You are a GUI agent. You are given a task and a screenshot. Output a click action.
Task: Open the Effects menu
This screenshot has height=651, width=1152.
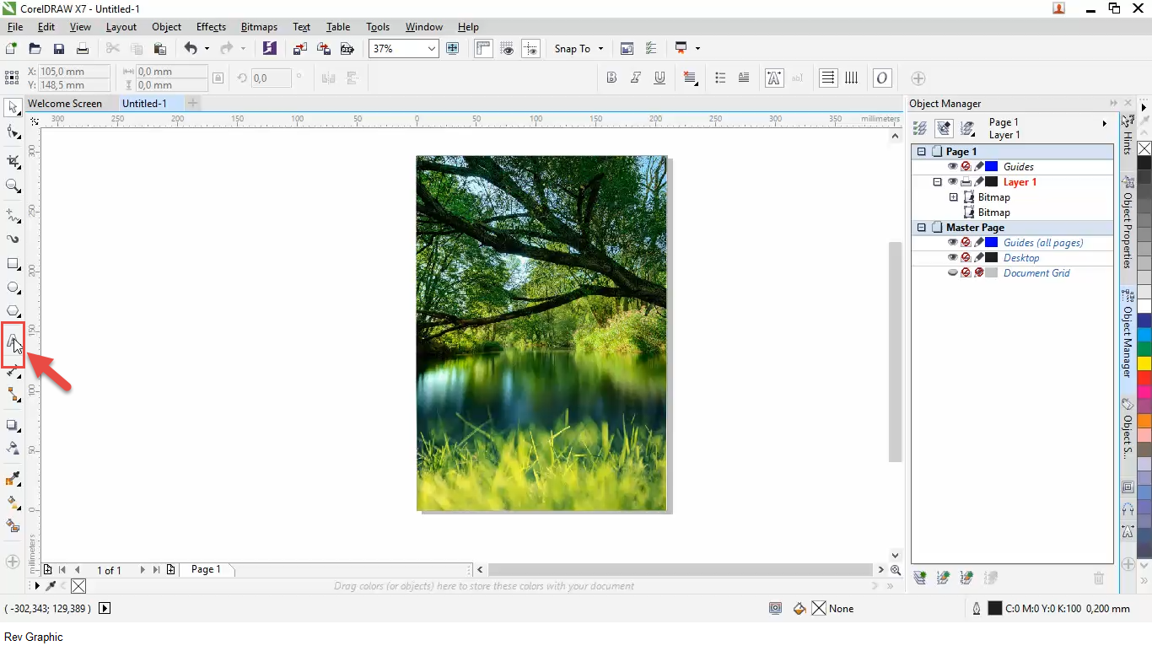(x=211, y=27)
